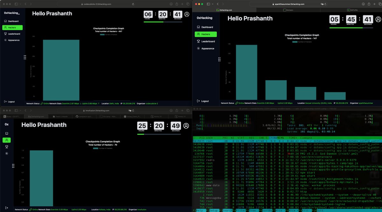Go back in the sparkthesummer Safari window
The height and width of the screenshot is (212, 382).
click(218, 4)
